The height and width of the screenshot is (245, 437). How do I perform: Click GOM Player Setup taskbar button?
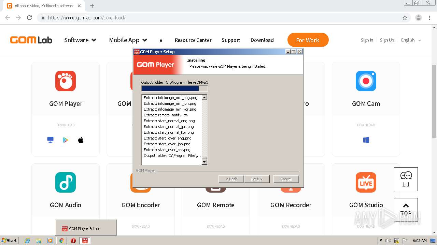pyautogui.click(x=85, y=241)
